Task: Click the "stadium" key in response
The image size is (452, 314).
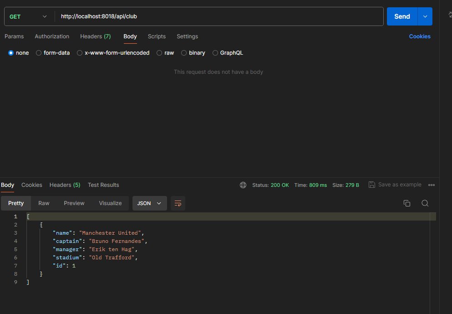Action: click(67, 257)
